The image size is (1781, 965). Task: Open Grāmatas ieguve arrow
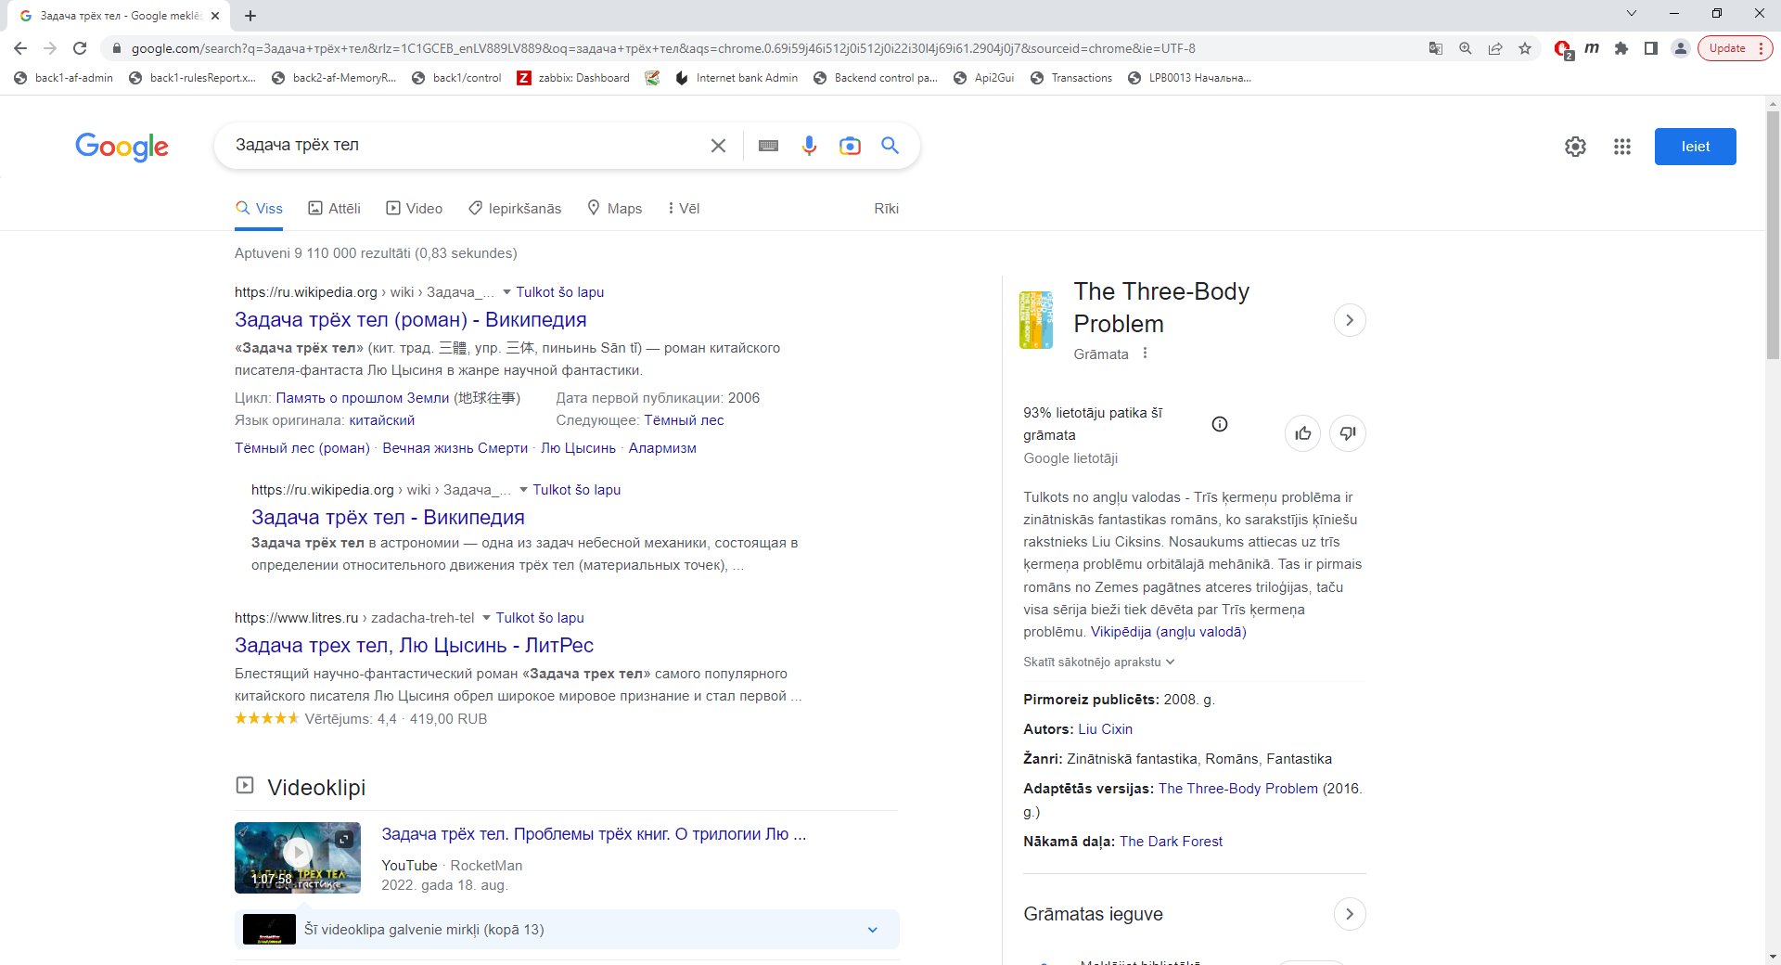(x=1350, y=914)
